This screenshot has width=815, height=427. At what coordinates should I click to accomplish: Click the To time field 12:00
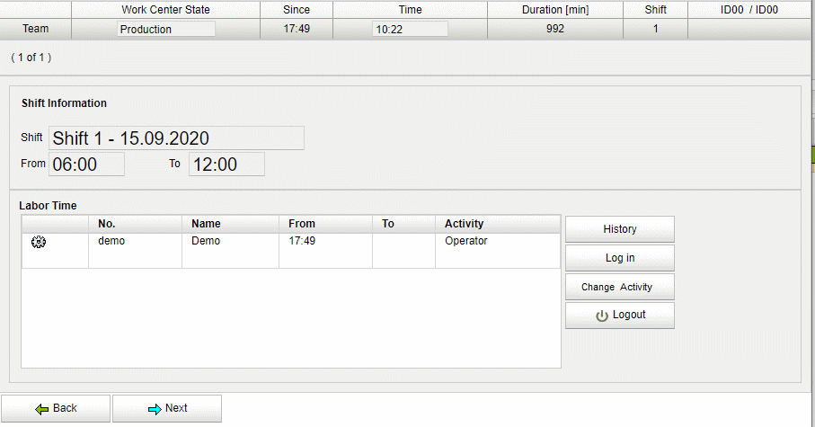click(226, 165)
